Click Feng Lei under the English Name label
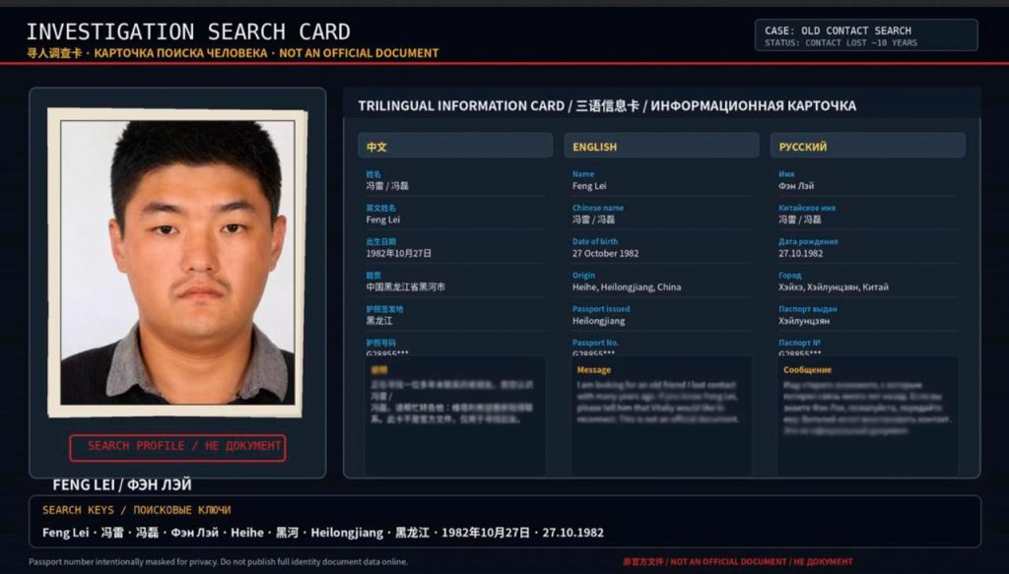This screenshot has width=1009, height=574. (589, 186)
